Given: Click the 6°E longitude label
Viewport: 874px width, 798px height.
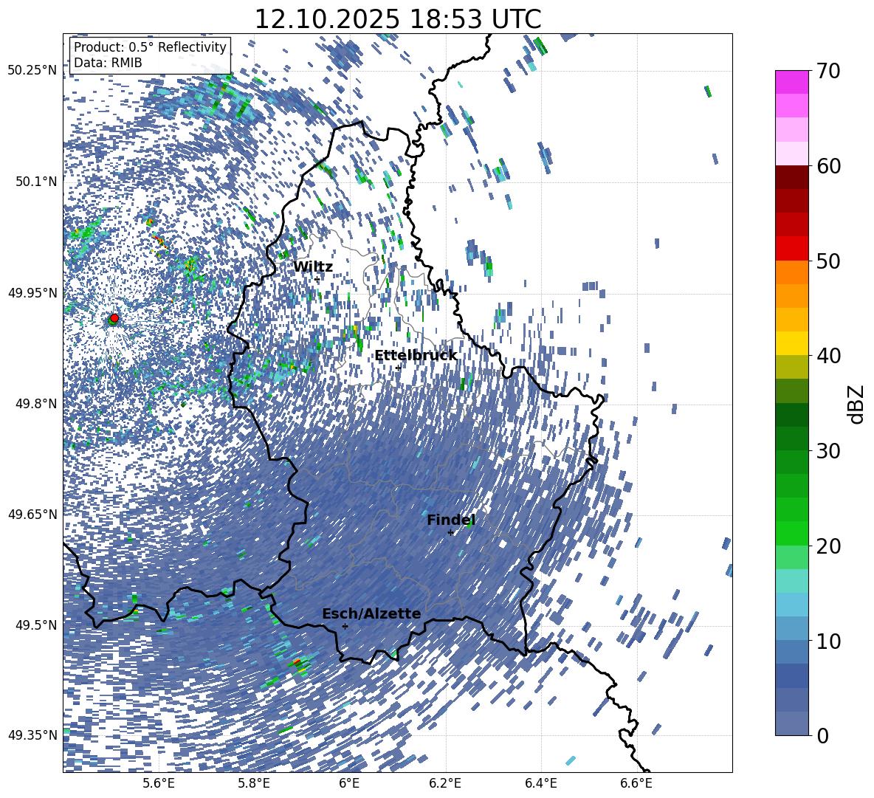Looking at the screenshot, I should tap(349, 783).
